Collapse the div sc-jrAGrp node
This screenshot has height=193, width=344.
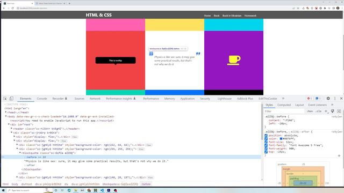click(x=12, y=132)
